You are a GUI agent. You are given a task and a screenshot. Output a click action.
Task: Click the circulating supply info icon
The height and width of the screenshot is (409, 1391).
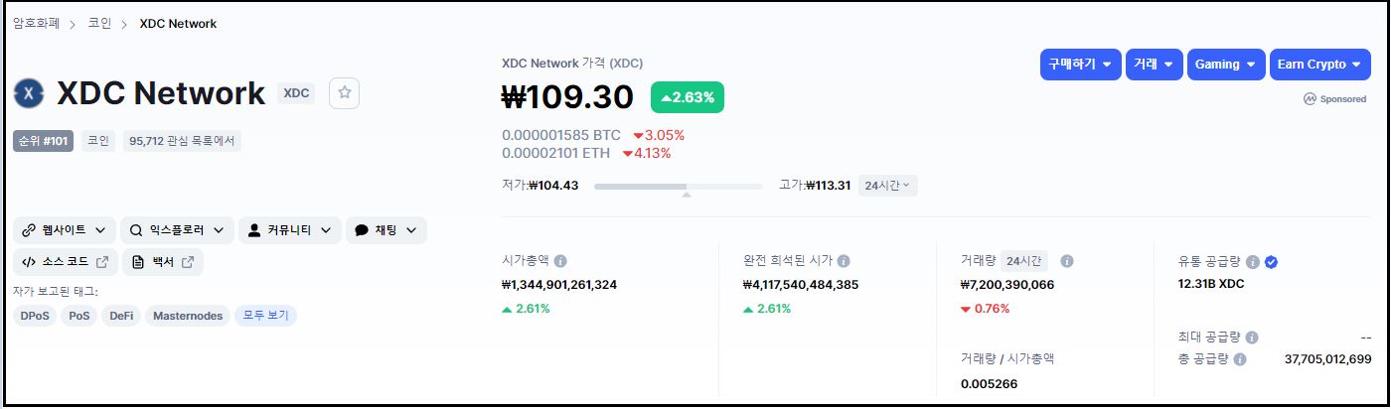[x=1252, y=262]
